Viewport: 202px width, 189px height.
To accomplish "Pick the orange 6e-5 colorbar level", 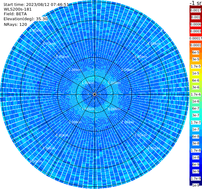I will (196, 52).
